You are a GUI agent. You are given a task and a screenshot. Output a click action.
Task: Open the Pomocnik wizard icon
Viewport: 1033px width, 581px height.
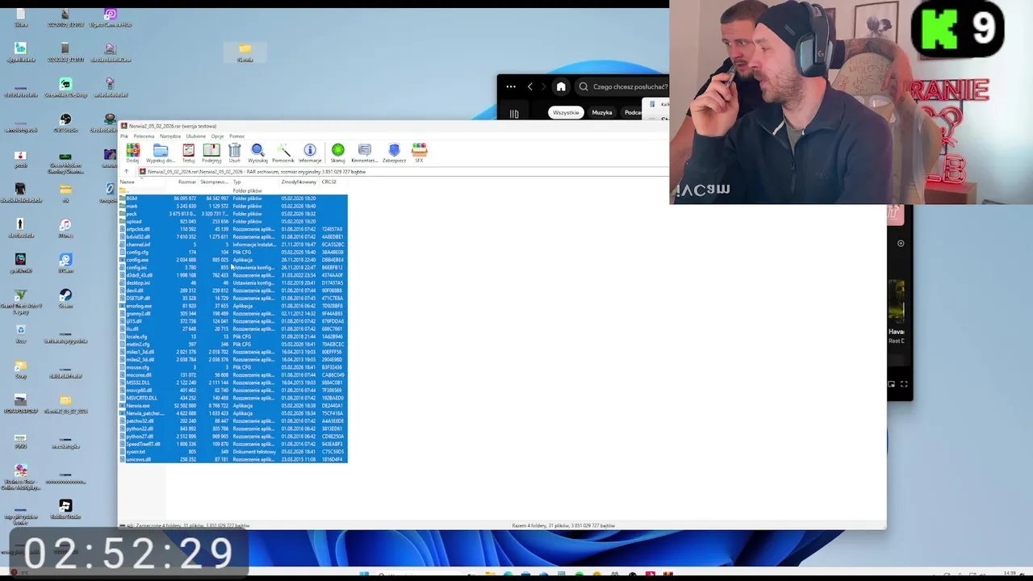(283, 153)
